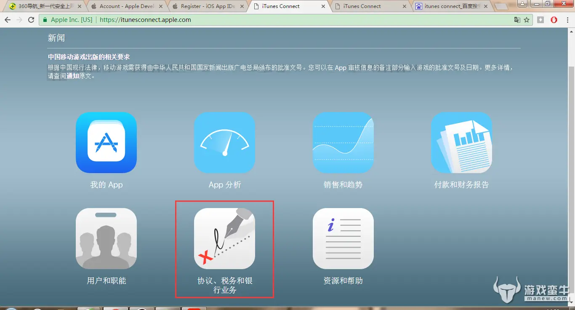Open the 通知 link in the news text
The width and height of the screenshot is (575, 310).
click(x=73, y=76)
